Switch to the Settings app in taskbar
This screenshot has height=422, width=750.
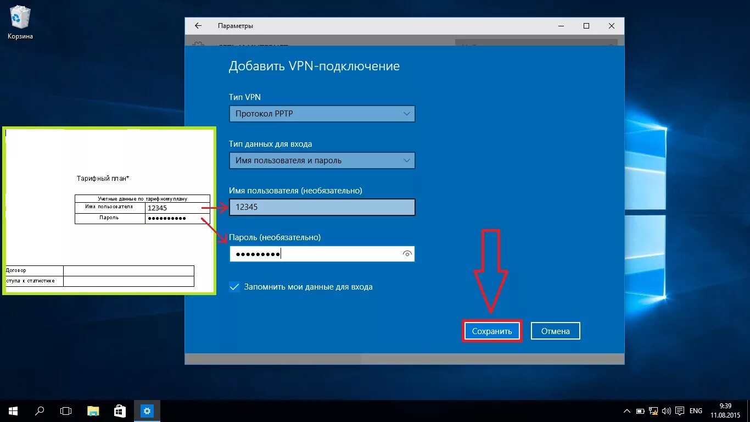click(147, 410)
